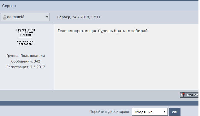This screenshot has width=200, height=116.
Task: Click the delete icon with the red cross
Action: [x=183, y=95]
